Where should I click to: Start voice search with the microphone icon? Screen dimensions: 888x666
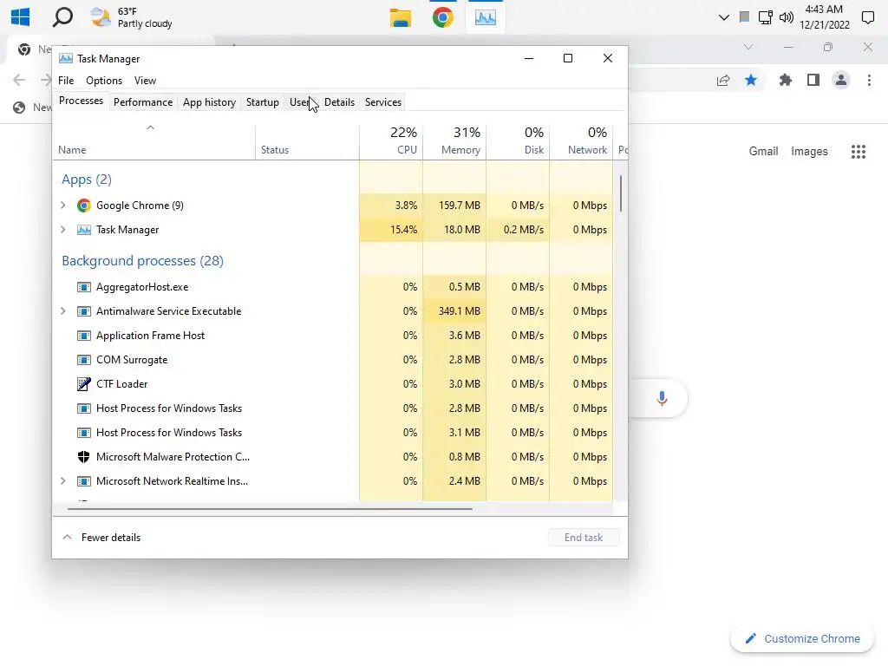[662, 398]
